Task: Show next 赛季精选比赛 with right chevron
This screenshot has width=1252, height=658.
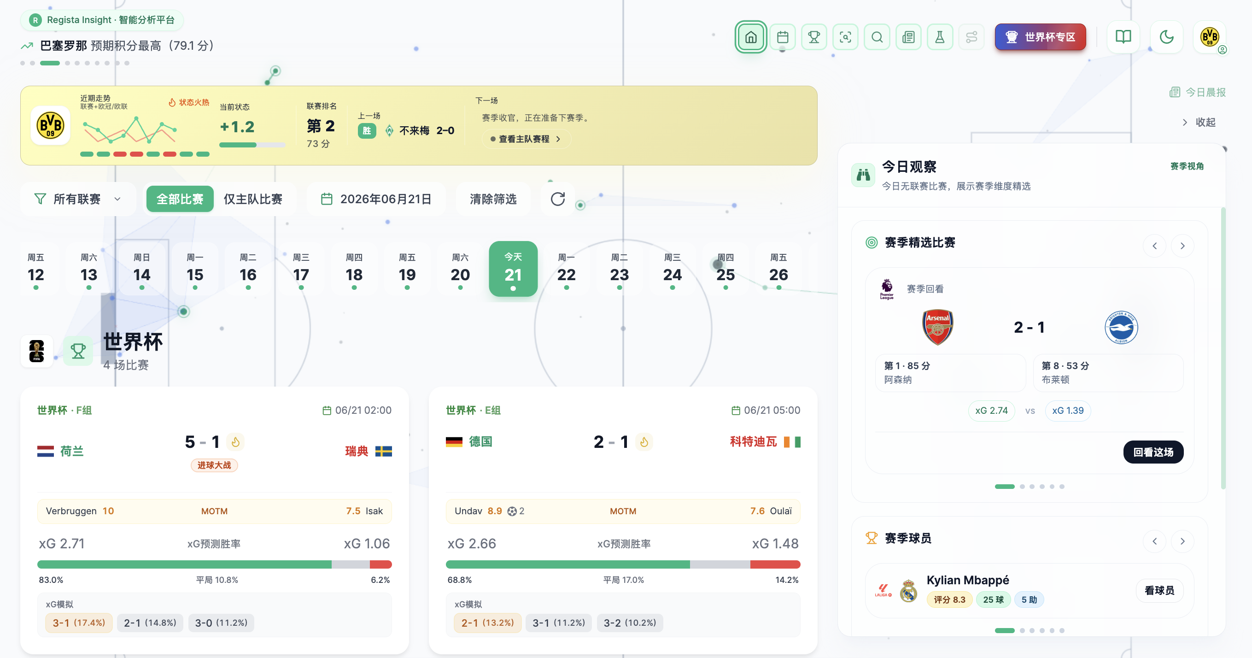Action: click(x=1182, y=246)
